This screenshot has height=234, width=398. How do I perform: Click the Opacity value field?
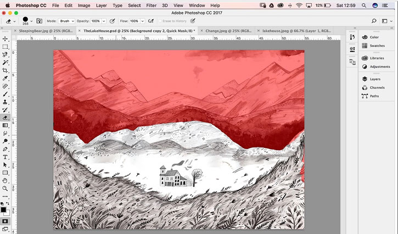coord(96,21)
